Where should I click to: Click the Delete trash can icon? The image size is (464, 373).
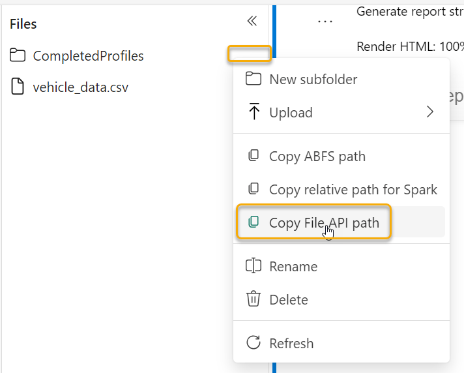(253, 299)
